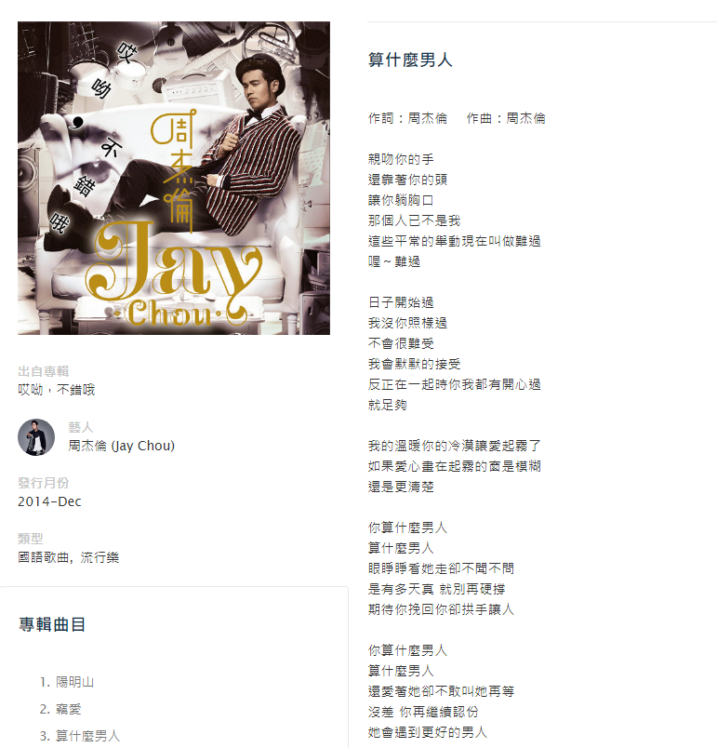Open the Jay Chou album cover image
The height and width of the screenshot is (748, 717).
pyautogui.click(x=174, y=178)
